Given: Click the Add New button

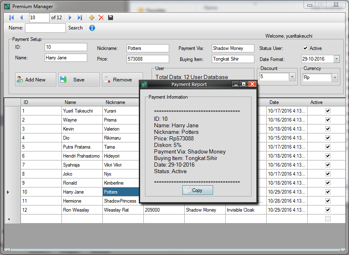Looking at the screenshot, I should 36,79.
